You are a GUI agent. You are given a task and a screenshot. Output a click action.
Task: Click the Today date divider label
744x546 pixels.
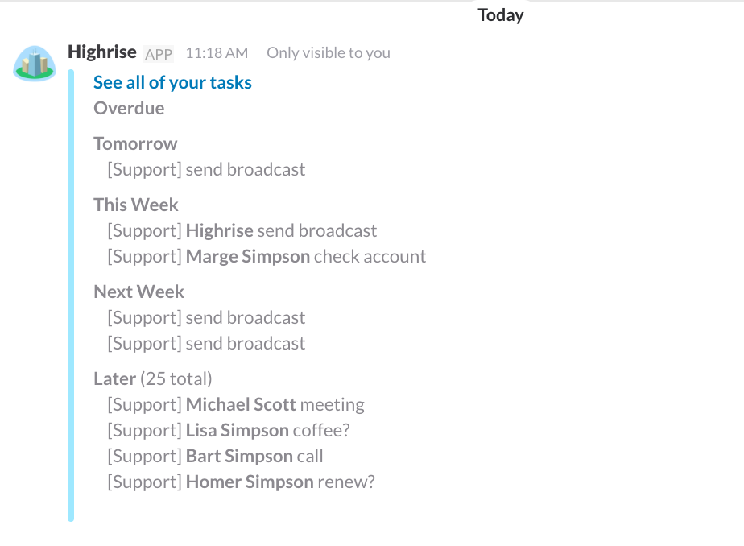[x=500, y=14]
